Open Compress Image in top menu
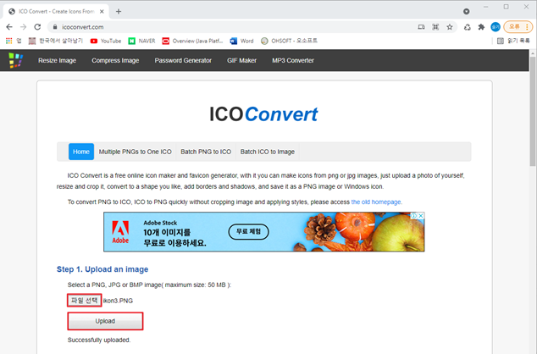 [x=115, y=60]
